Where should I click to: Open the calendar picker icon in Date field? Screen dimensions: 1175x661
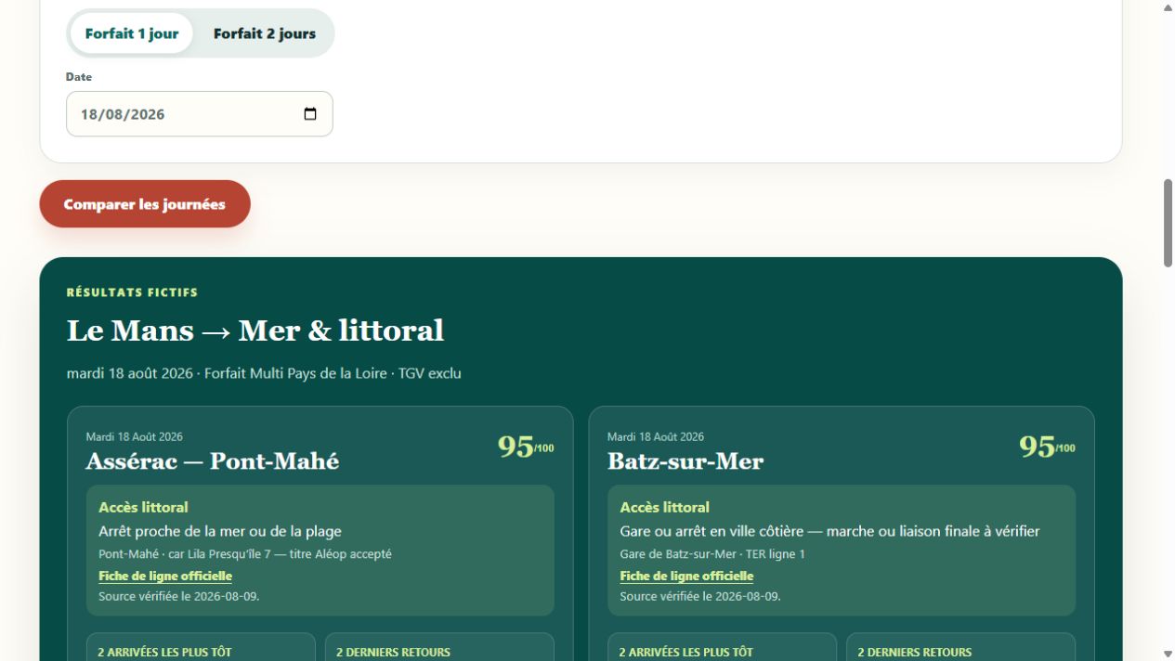coord(310,114)
